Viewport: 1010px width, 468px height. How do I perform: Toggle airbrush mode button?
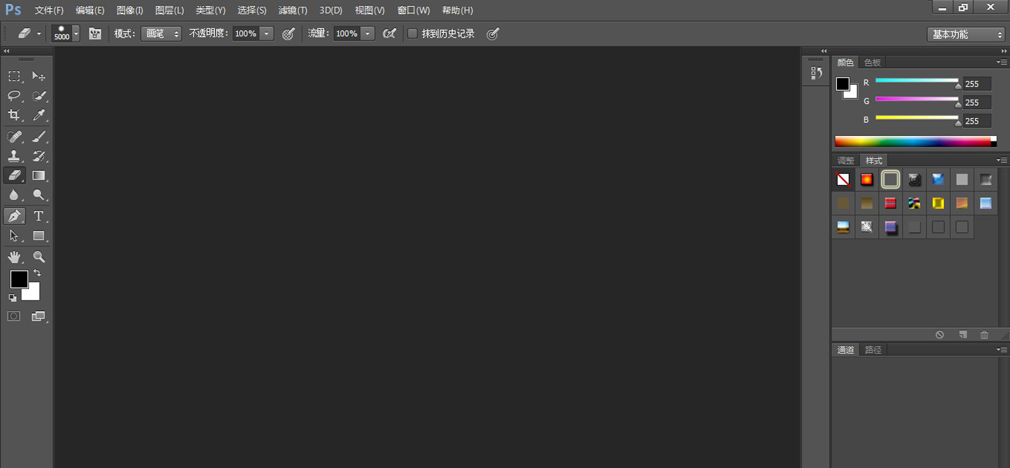point(389,34)
